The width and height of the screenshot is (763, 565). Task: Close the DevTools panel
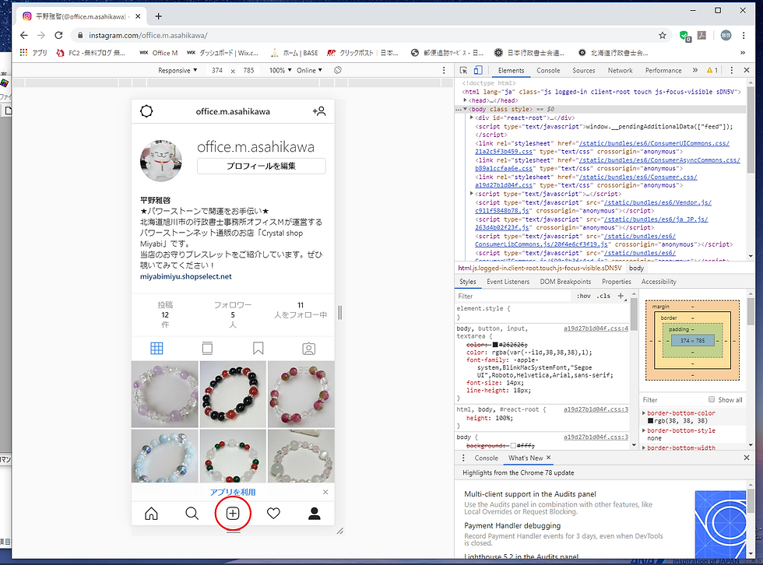tap(747, 70)
